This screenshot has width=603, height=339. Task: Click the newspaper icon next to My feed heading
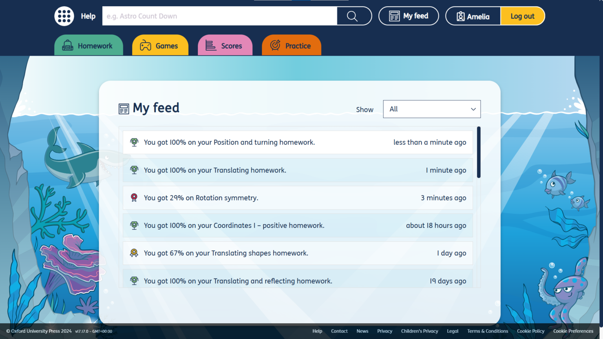click(x=123, y=108)
